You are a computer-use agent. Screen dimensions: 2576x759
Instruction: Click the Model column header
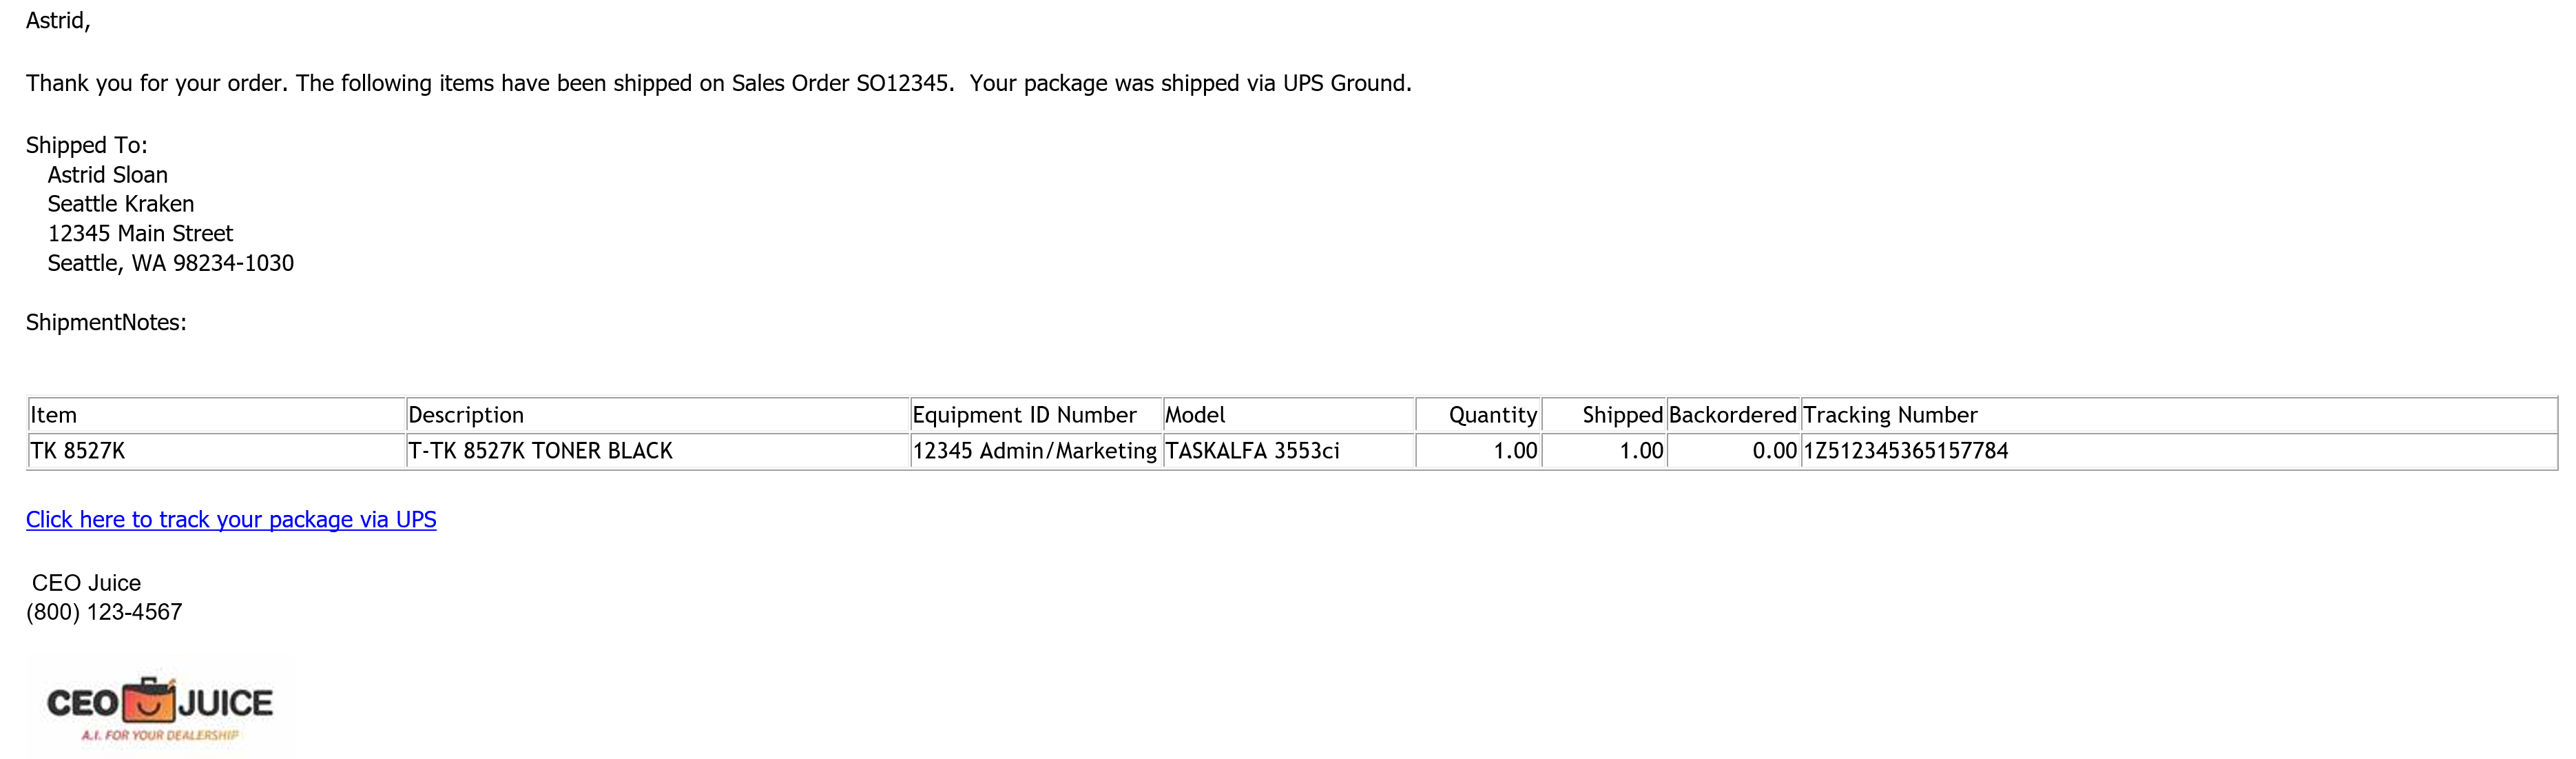tap(1289, 414)
